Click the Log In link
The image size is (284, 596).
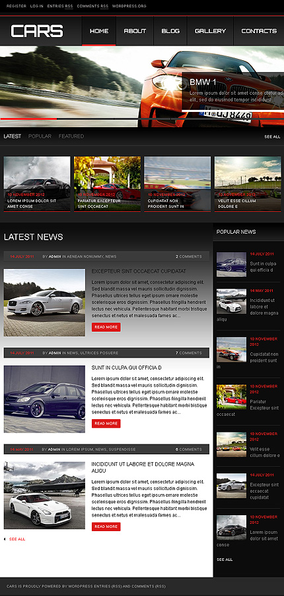click(37, 7)
